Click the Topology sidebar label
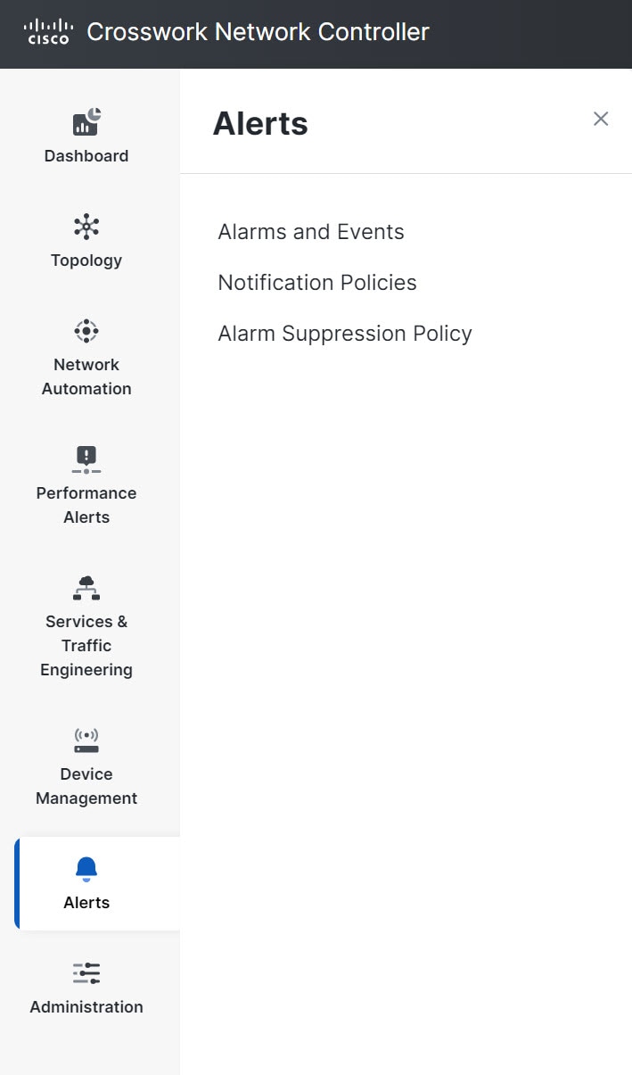 (x=86, y=260)
